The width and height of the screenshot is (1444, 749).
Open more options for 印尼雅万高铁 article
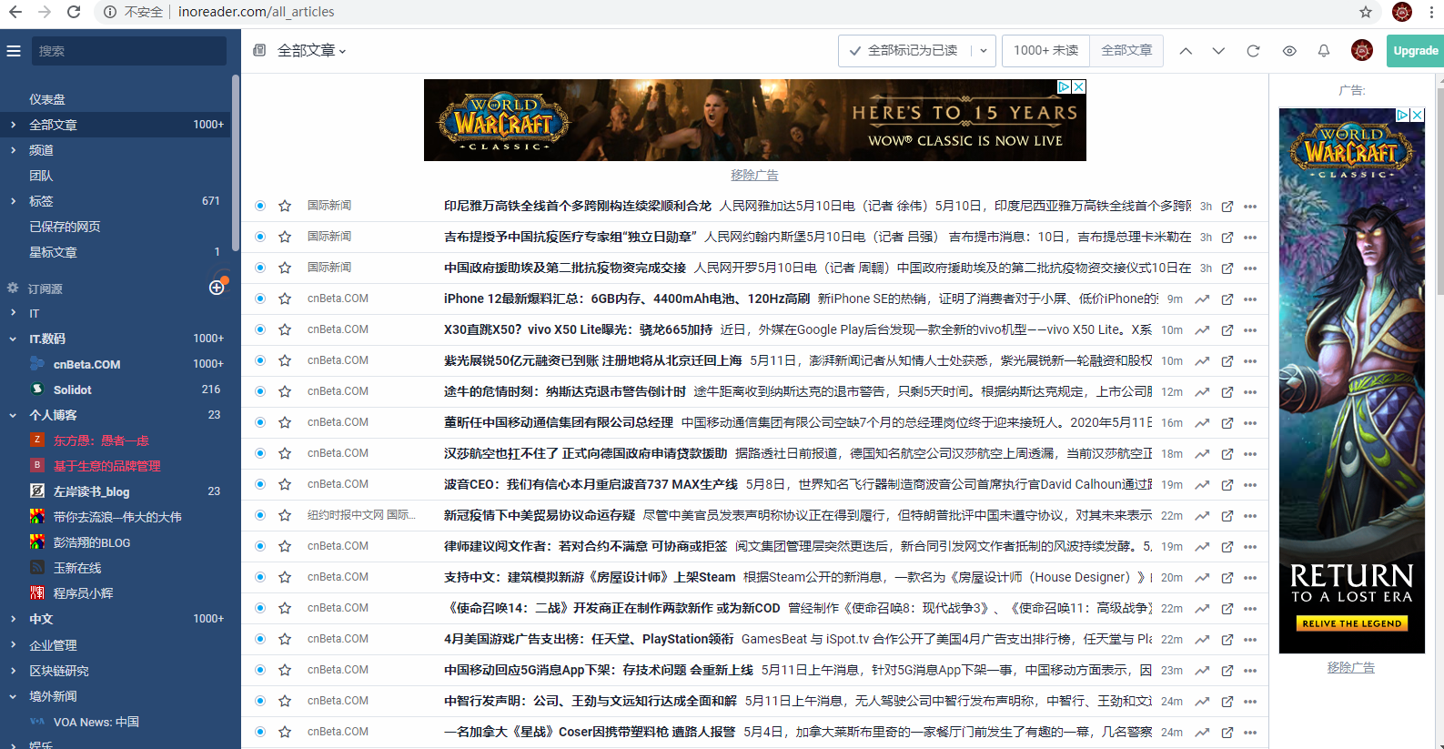click(1251, 207)
